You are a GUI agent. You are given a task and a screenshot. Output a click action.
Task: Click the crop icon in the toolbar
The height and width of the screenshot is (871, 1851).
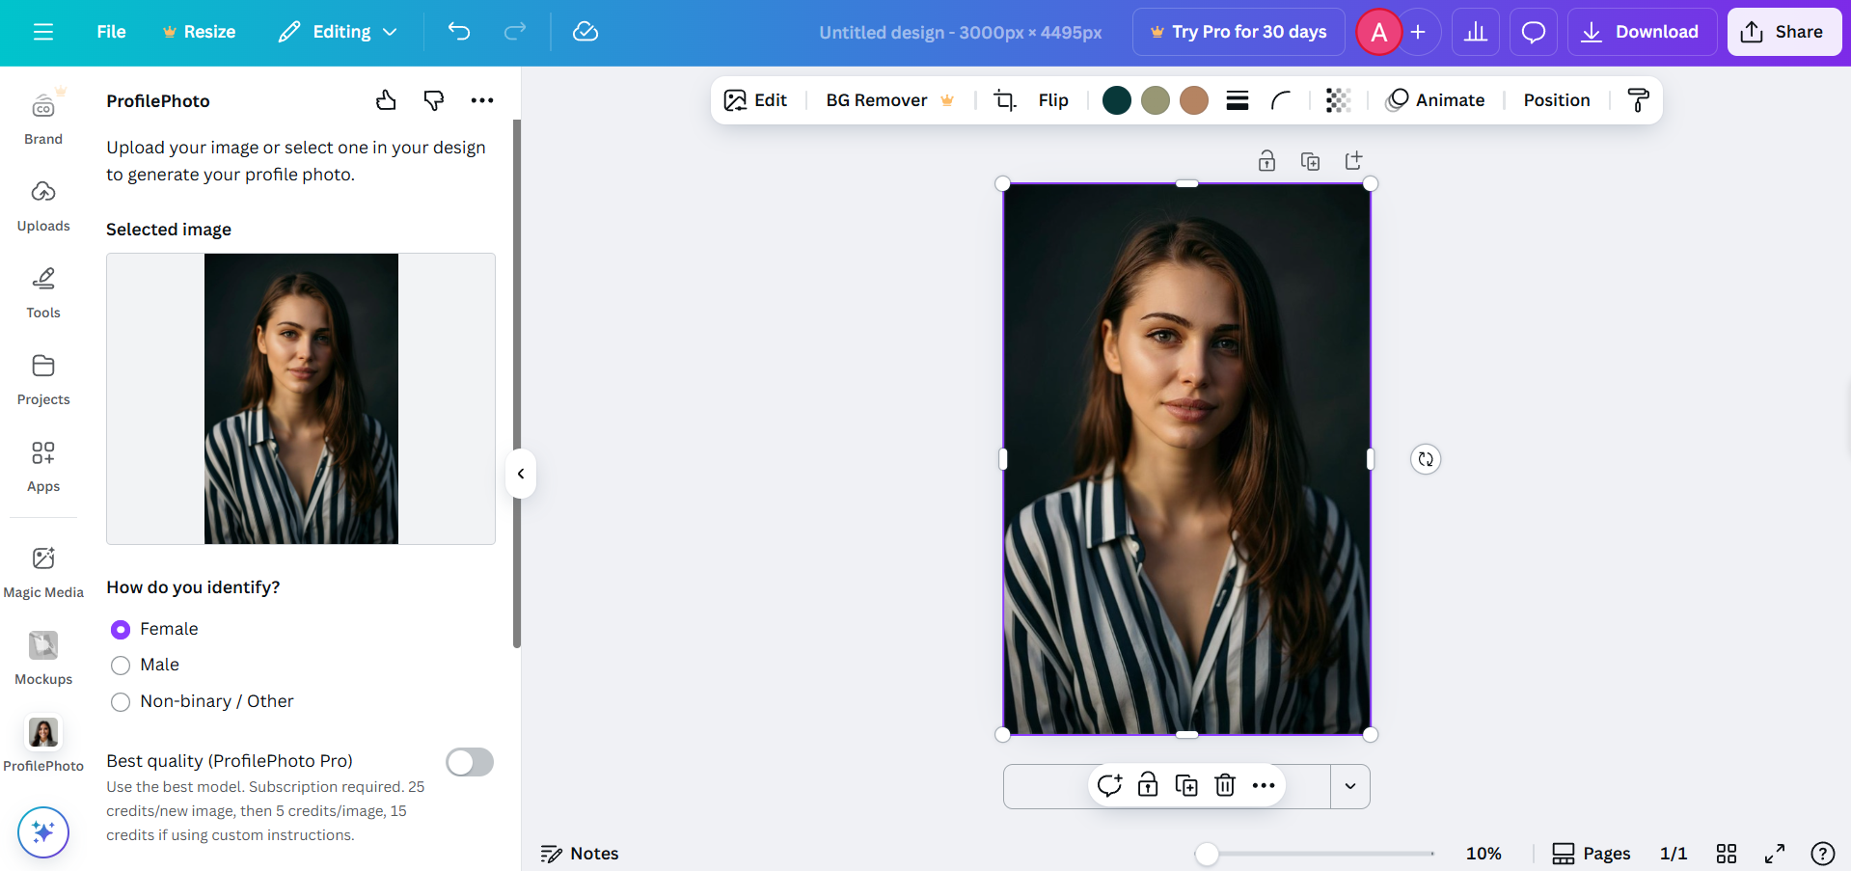coord(1004,99)
